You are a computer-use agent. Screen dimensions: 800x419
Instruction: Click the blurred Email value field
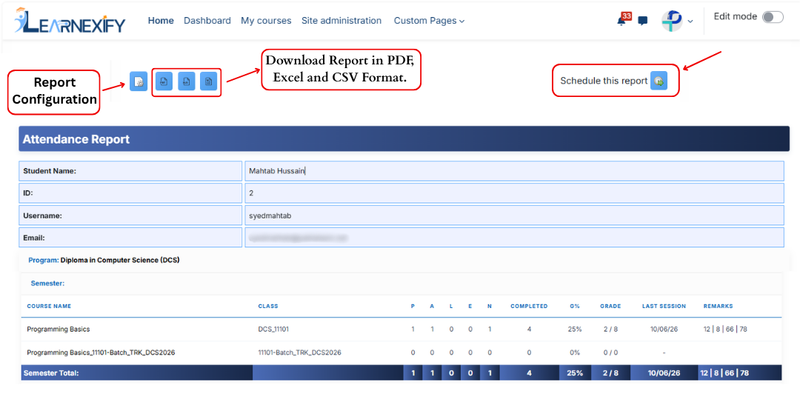pyautogui.click(x=514, y=238)
